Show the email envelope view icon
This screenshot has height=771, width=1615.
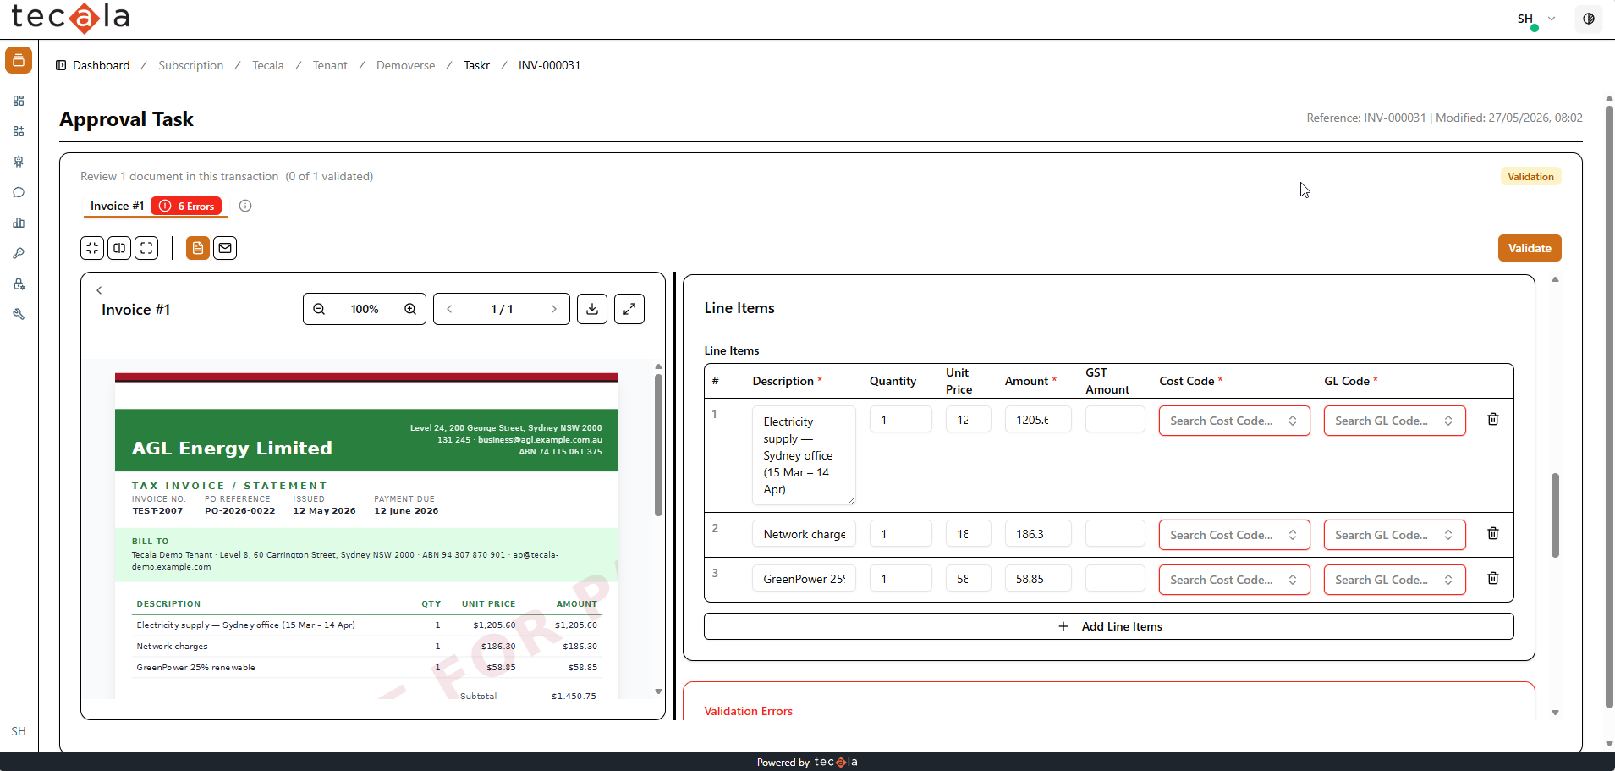pyautogui.click(x=225, y=248)
